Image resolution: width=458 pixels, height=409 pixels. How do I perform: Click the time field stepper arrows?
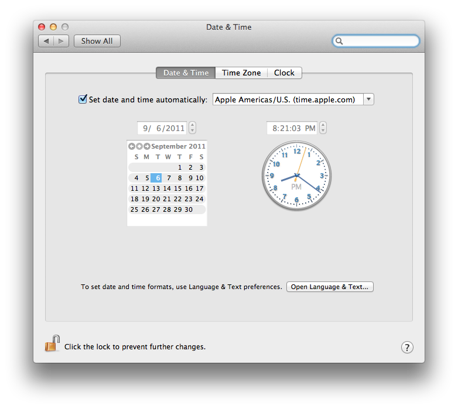coord(323,128)
